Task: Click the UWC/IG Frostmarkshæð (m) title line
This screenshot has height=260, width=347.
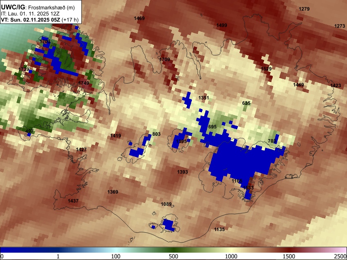Action: 38,7
